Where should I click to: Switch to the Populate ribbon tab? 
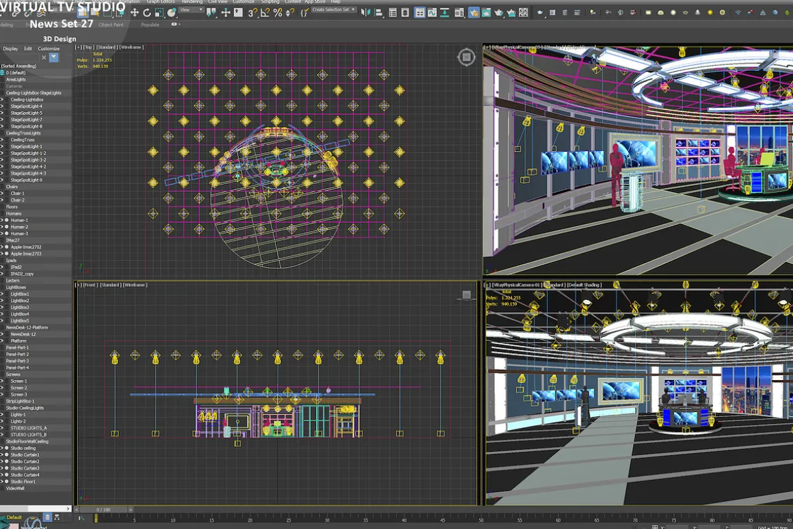[x=150, y=25]
